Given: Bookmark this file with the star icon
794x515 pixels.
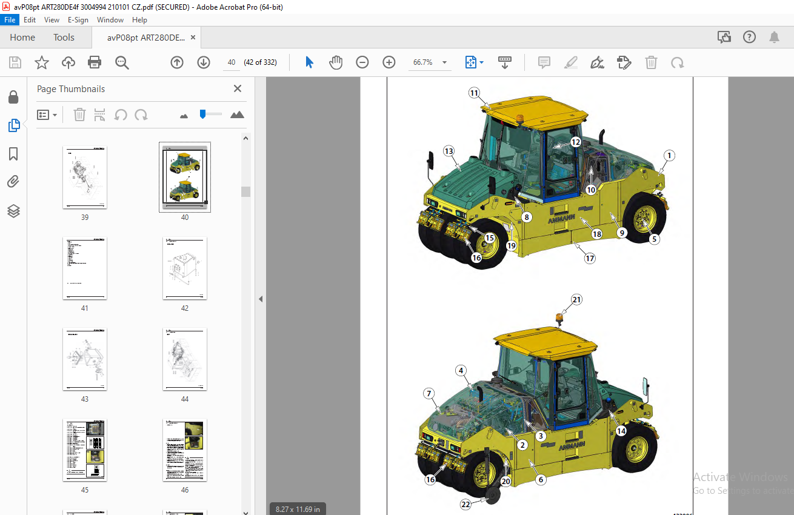Looking at the screenshot, I should pos(41,62).
